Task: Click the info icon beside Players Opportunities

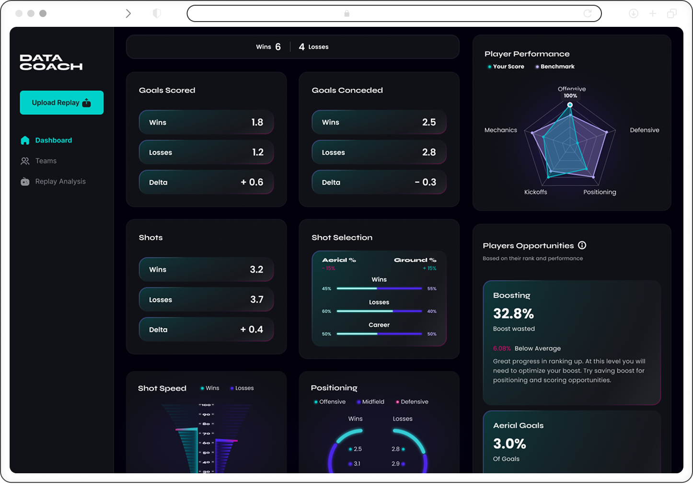Action: click(582, 245)
